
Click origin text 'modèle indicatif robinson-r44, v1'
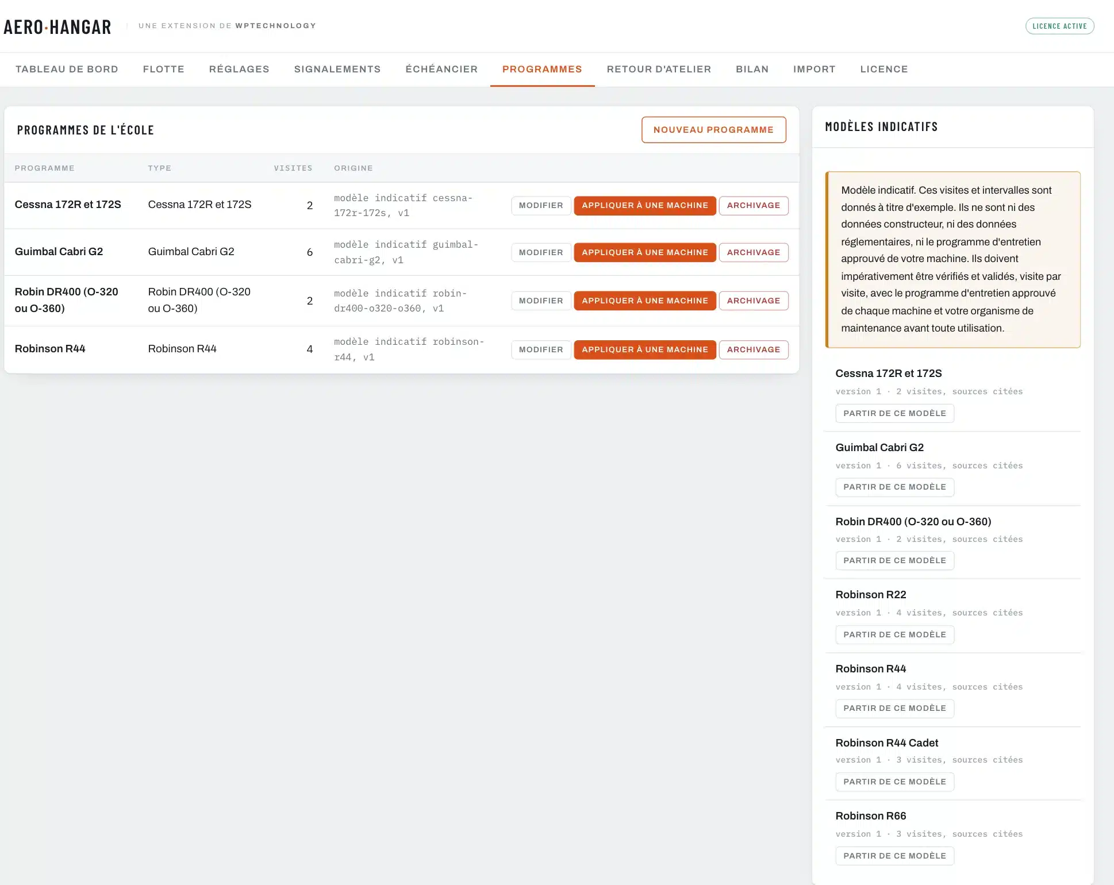pos(409,349)
